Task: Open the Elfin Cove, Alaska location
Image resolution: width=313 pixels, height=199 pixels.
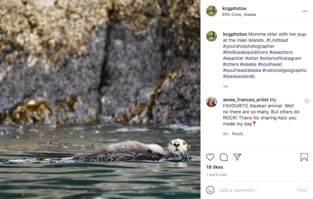Action: (x=239, y=15)
